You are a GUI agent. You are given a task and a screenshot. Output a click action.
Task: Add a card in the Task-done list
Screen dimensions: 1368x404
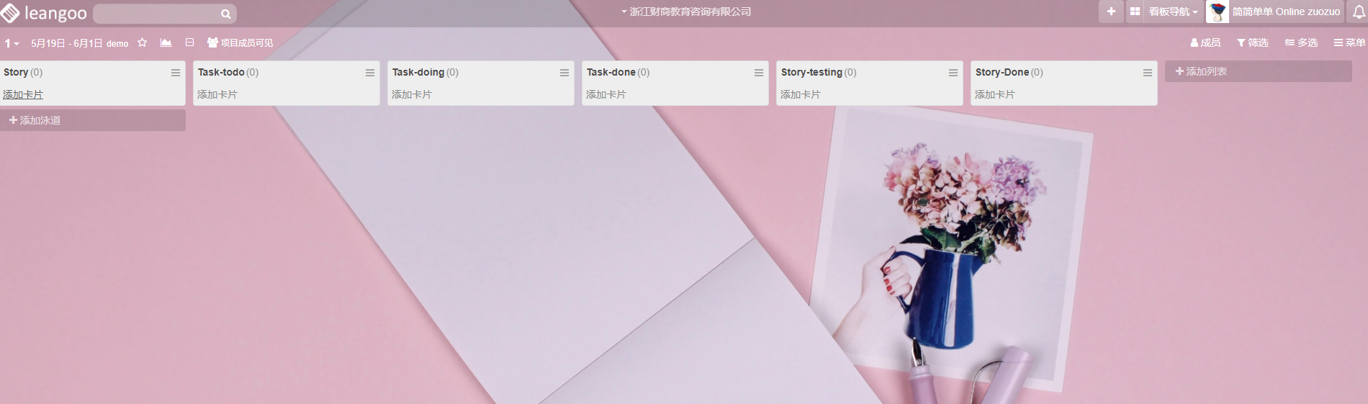tap(606, 94)
